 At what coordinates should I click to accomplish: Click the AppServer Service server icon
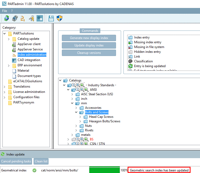(x=14, y=50)
